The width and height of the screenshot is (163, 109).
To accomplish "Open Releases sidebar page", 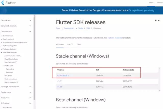I will click(x=9, y=72).
